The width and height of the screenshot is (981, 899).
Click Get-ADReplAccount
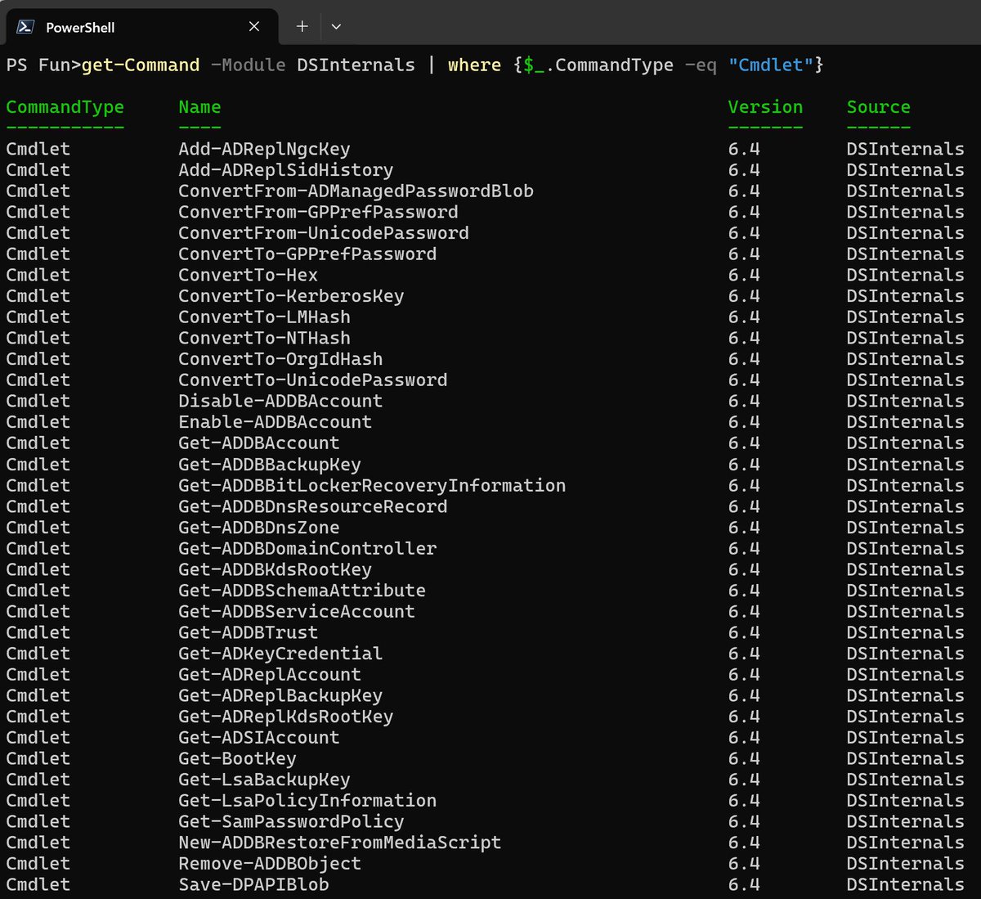[270, 674]
